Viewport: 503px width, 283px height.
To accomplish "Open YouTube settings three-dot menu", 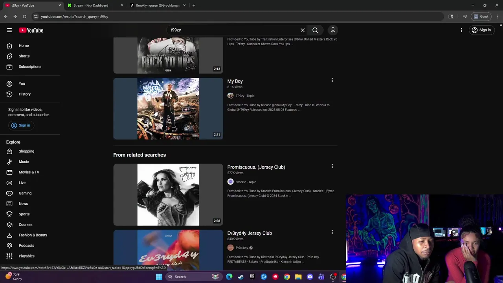I will pyautogui.click(x=462, y=30).
